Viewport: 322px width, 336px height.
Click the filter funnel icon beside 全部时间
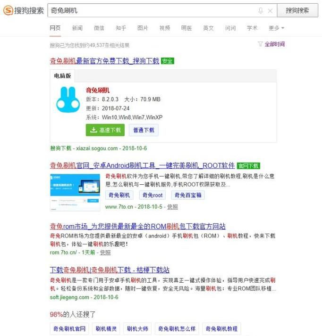coord(260,44)
